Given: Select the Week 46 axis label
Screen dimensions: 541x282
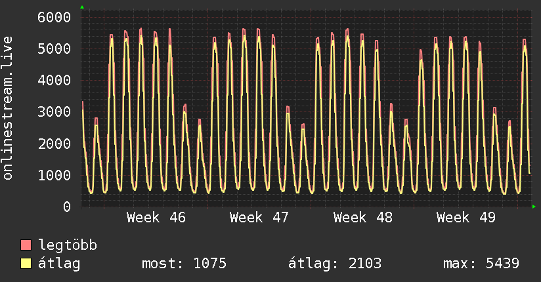Looking at the screenshot, I should (156, 217).
